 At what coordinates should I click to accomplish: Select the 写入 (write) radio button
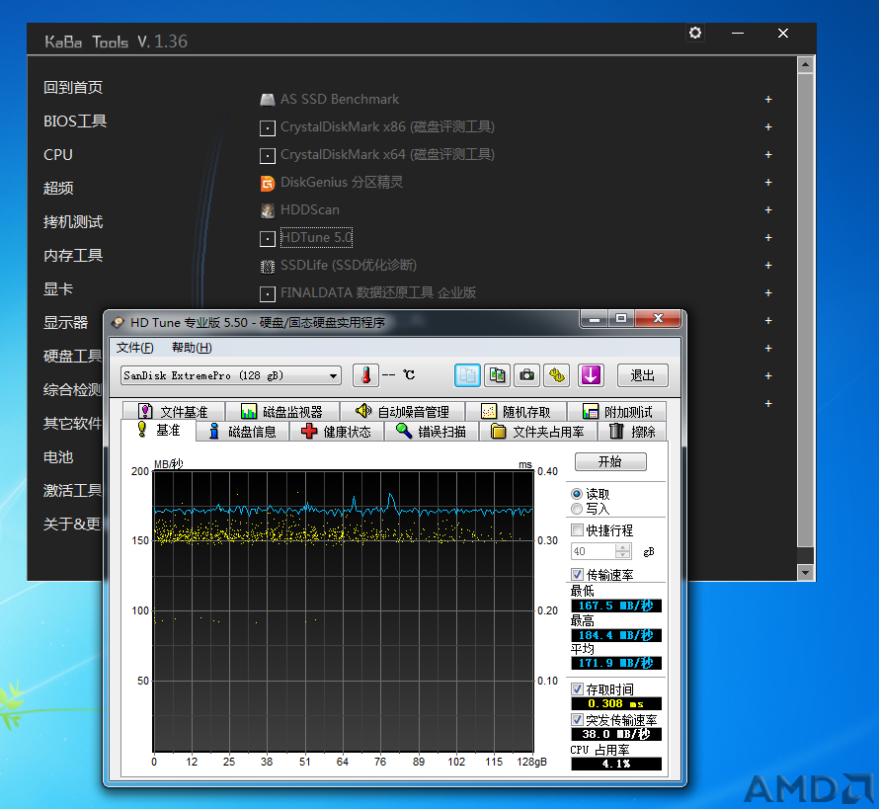pos(576,509)
